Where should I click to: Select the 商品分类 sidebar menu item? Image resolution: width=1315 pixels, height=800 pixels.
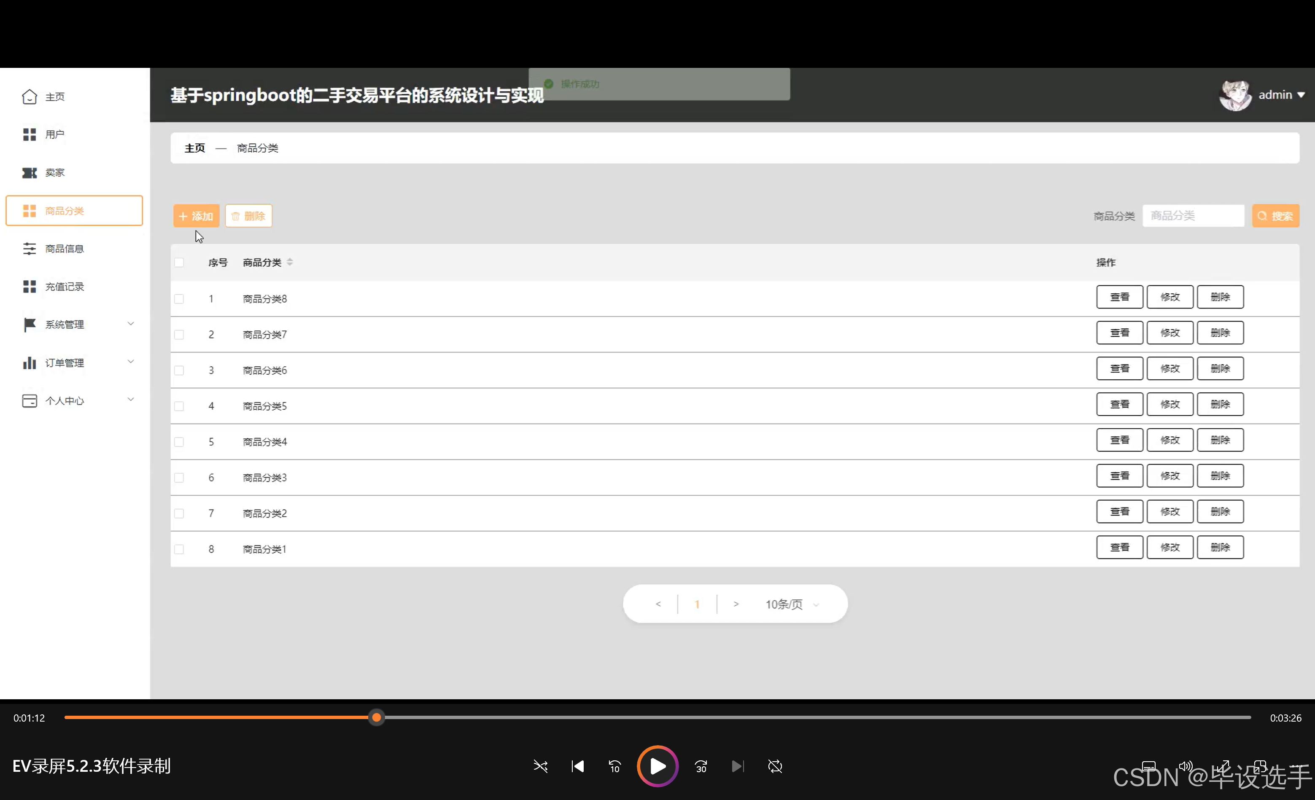point(75,211)
